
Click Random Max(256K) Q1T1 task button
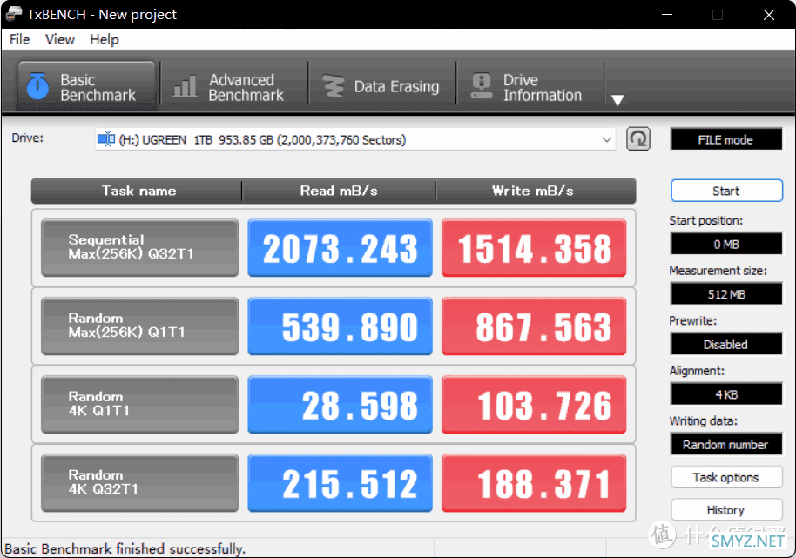[139, 326]
